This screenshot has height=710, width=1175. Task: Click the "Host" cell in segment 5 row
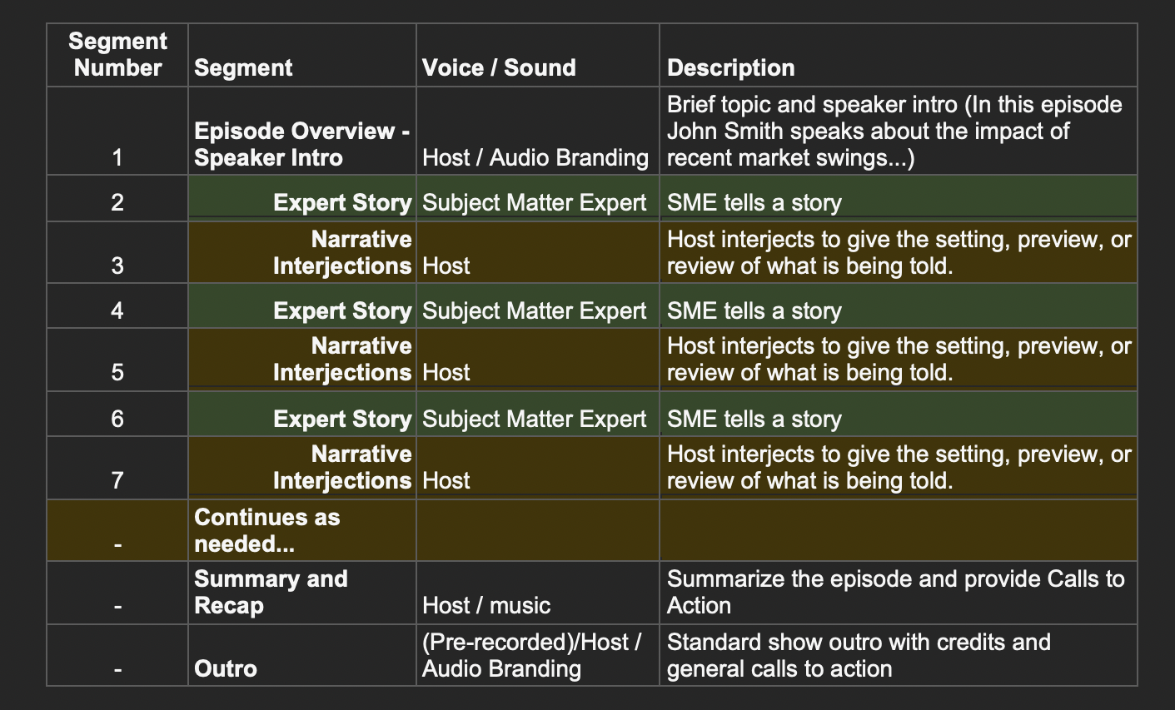[x=538, y=360]
